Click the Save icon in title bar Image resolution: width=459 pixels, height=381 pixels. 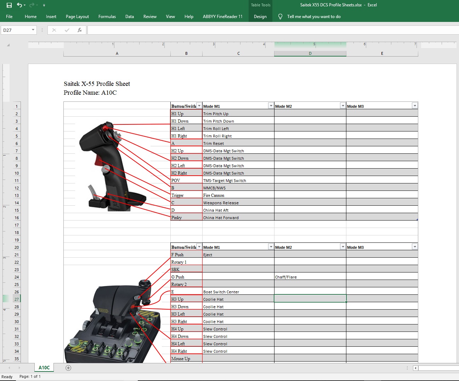click(9, 5)
